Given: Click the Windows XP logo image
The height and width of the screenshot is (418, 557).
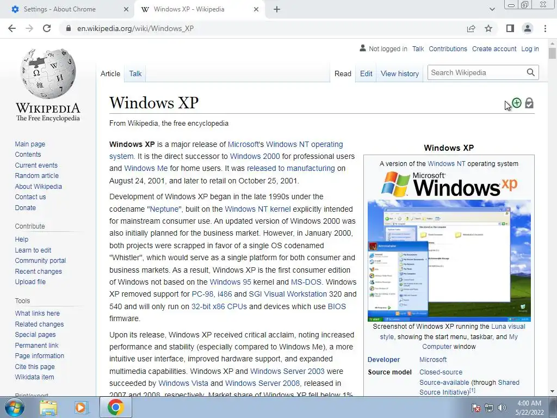Looking at the screenshot, I should coord(449,184).
